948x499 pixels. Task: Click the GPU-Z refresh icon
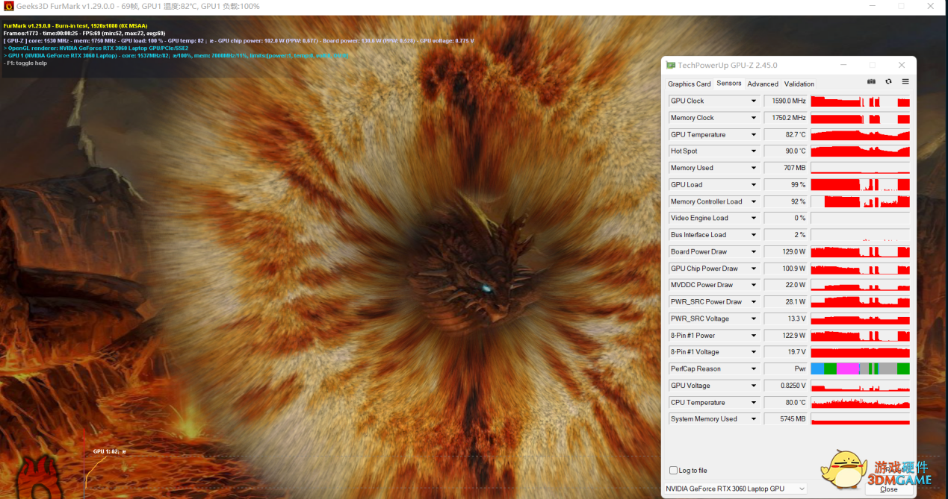[888, 81]
